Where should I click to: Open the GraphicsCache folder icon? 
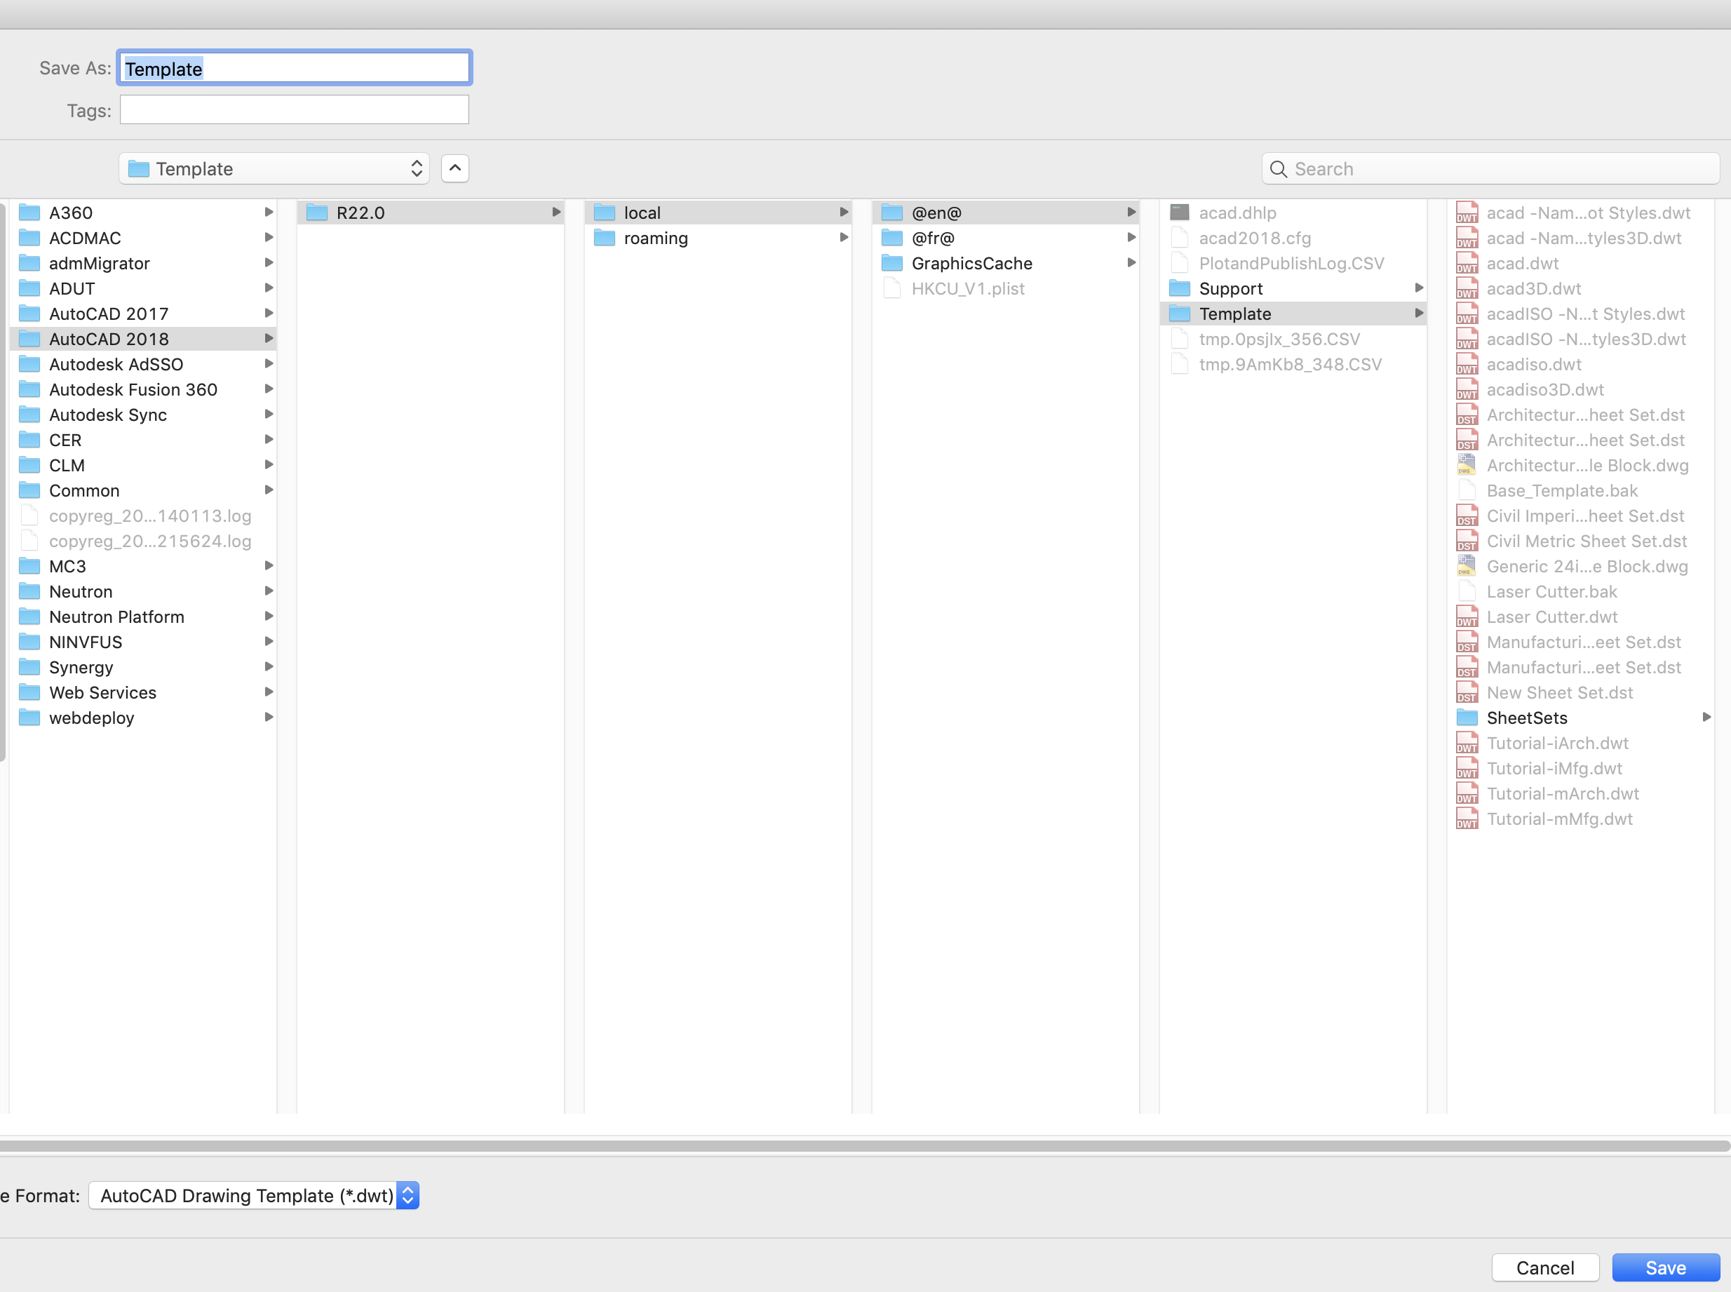[x=892, y=264]
